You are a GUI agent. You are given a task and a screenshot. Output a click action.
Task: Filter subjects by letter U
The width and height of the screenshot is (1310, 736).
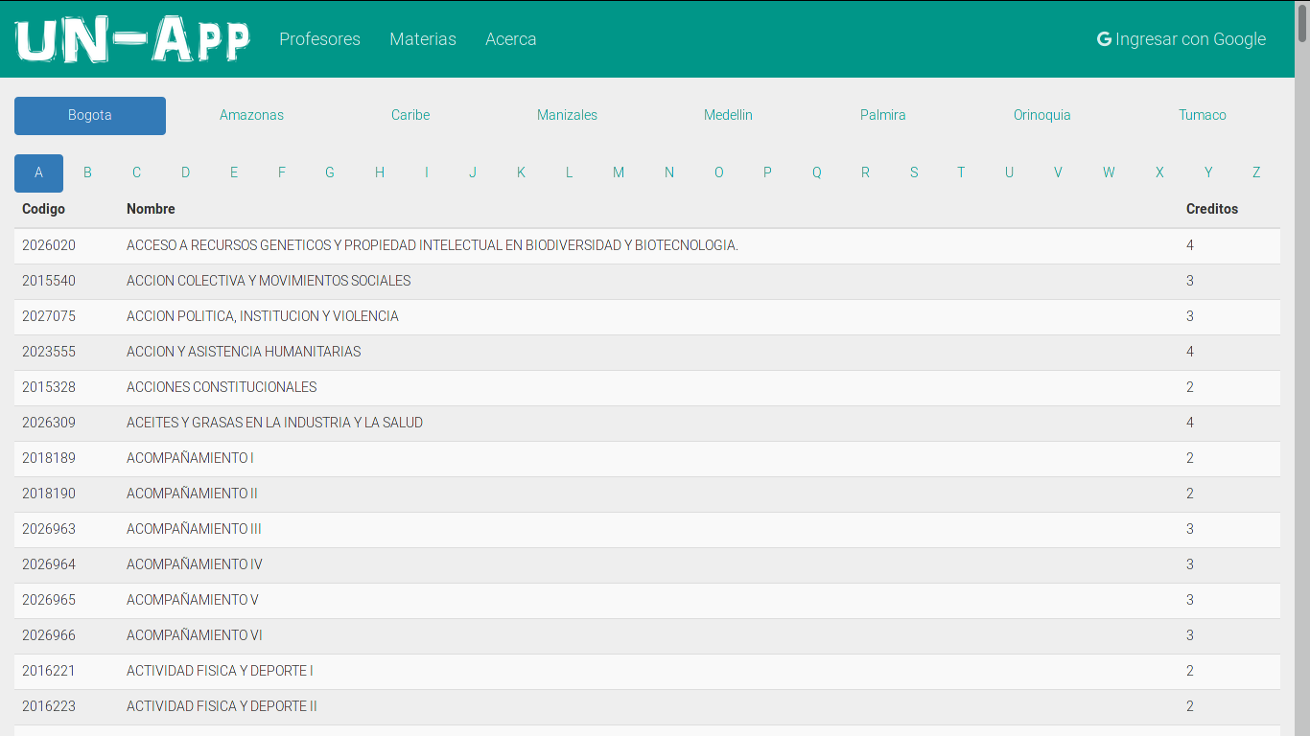pyautogui.click(x=1009, y=172)
